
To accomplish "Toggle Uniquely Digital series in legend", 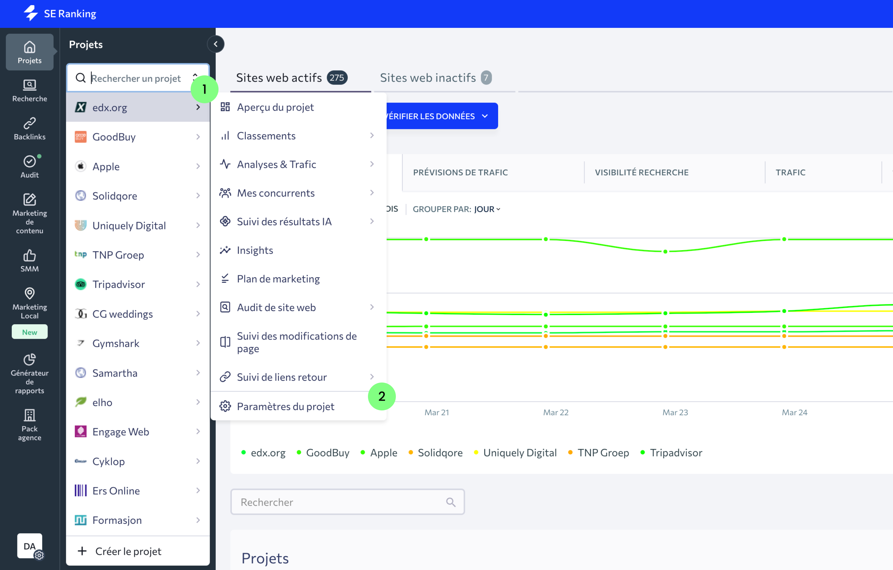I will (516, 453).
